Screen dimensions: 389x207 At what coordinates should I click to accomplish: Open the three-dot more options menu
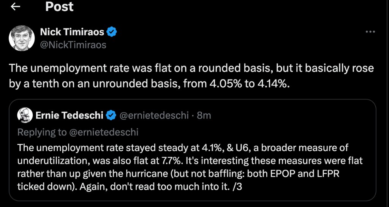pos(370,32)
